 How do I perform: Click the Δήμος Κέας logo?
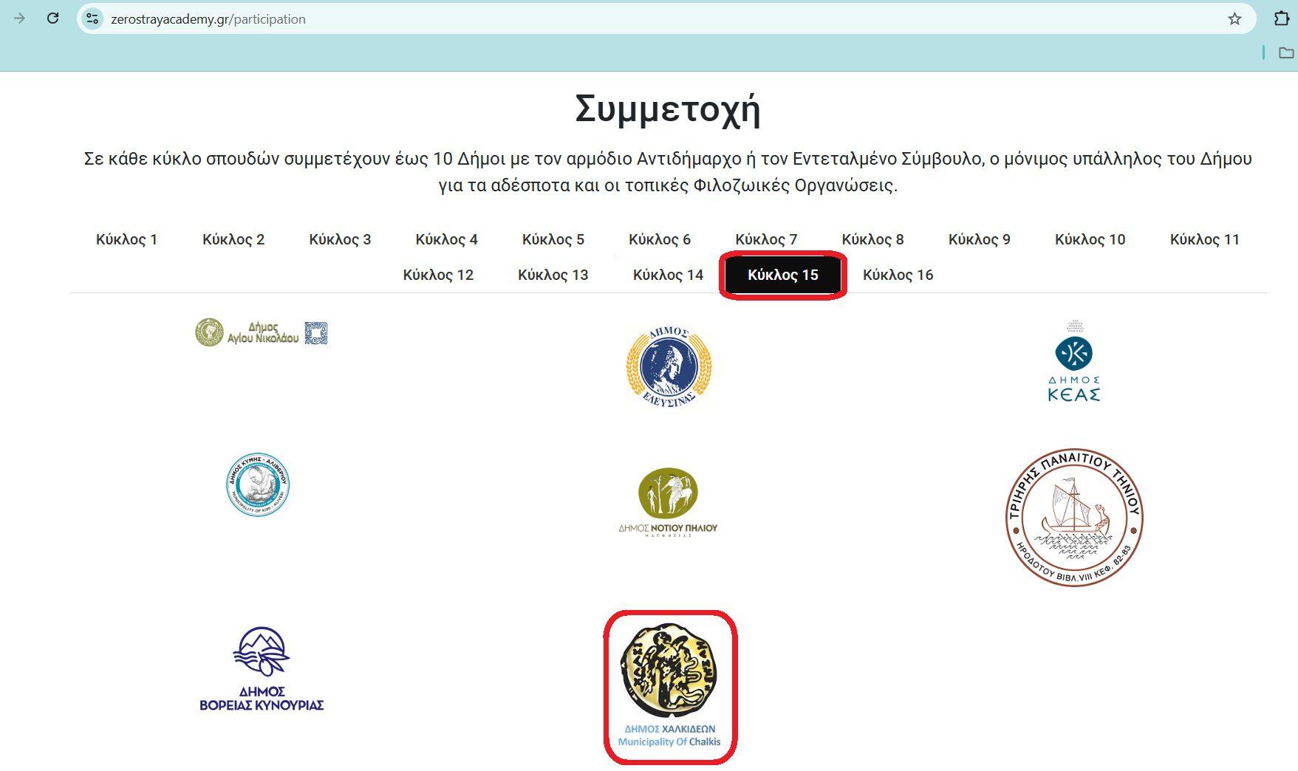pyautogui.click(x=1074, y=362)
